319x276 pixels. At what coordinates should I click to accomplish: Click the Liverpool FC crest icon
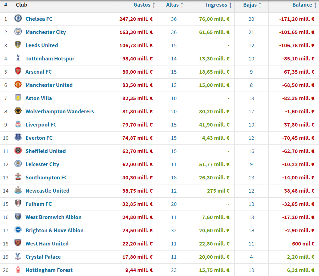click(18, 124)
